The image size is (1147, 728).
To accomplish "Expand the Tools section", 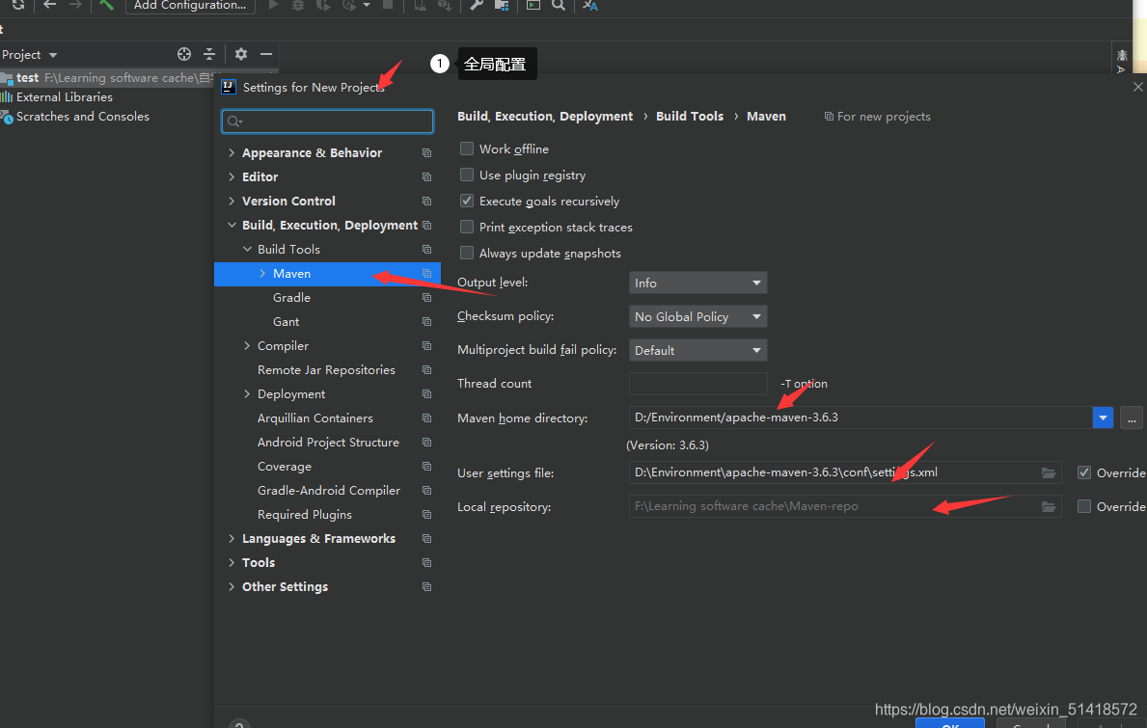I will click(x=232, y=563).
